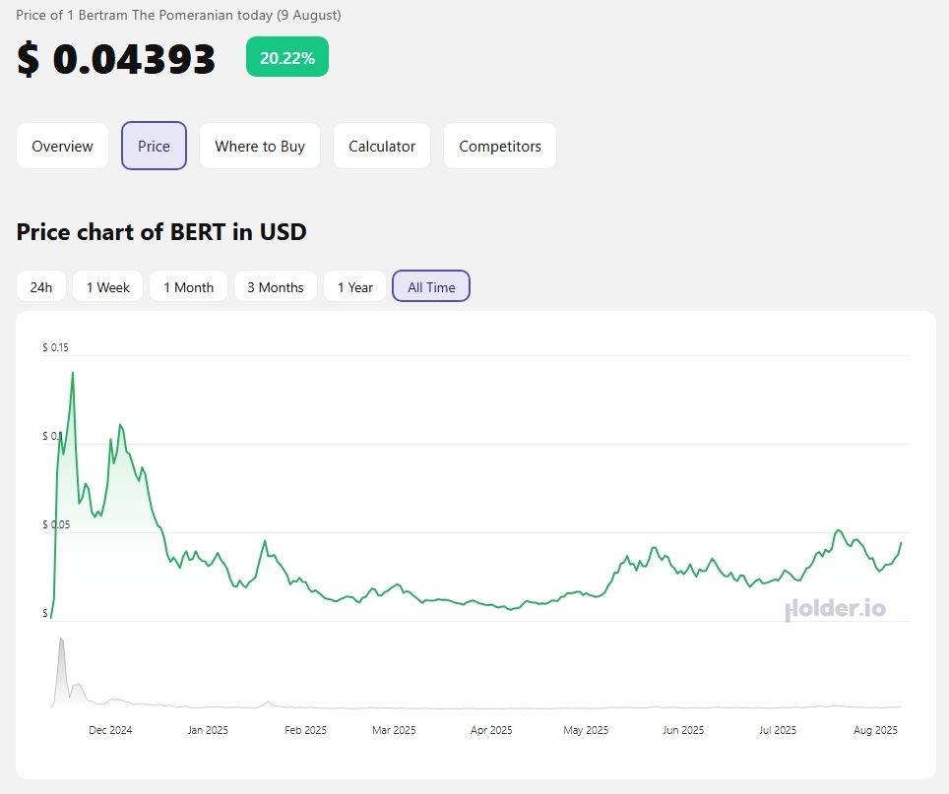Select the 1 Week chart range
The image size is (949, 794).
(x=107, y=286)
